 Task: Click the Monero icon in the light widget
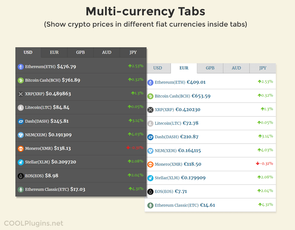point(150,164)
